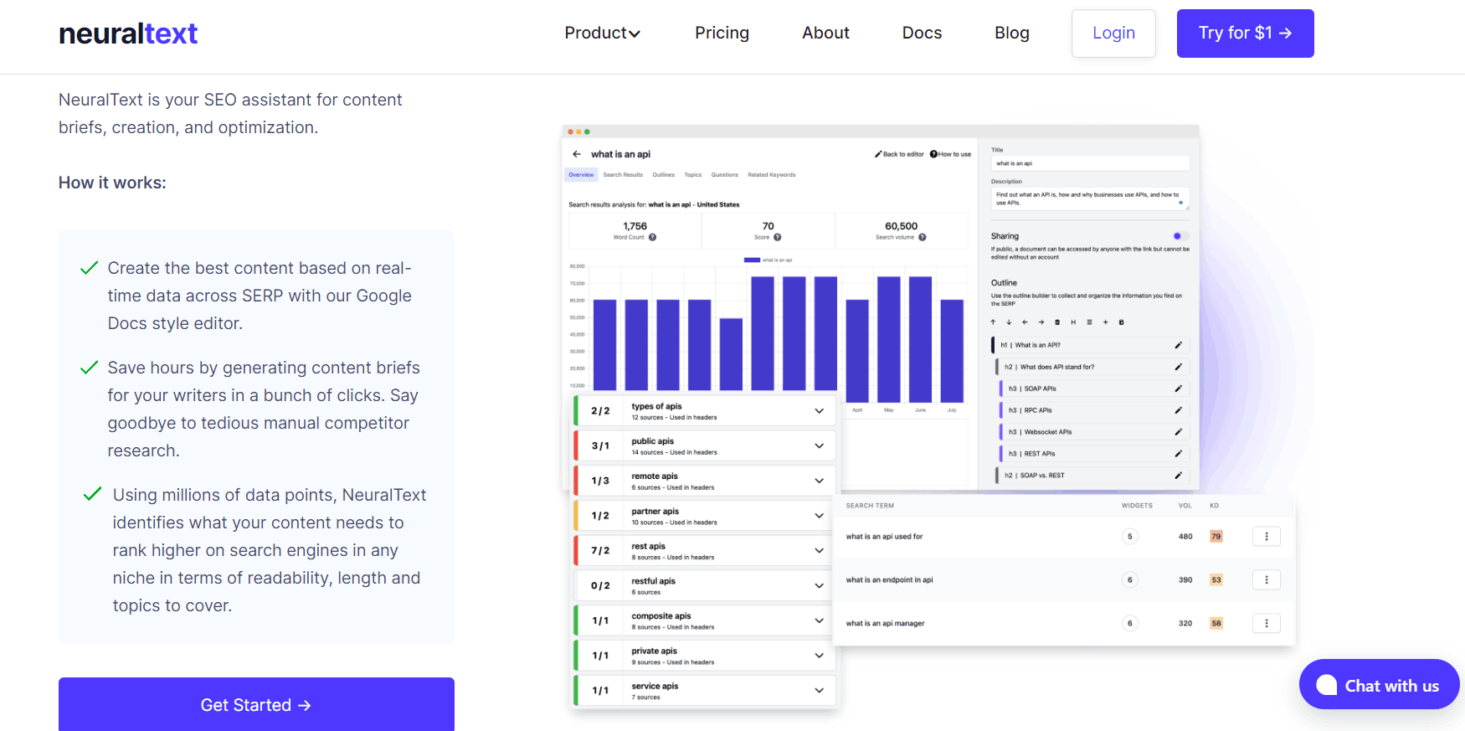Image resolution: width=1465 pixels, height=731 pixels.
Task: Click the Description text area
Action: pyautogui.click(x=1090, y=198)
